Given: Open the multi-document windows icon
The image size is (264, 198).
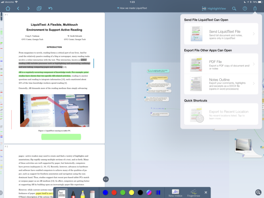Looking at the screenshot, I should coord(39,8).
